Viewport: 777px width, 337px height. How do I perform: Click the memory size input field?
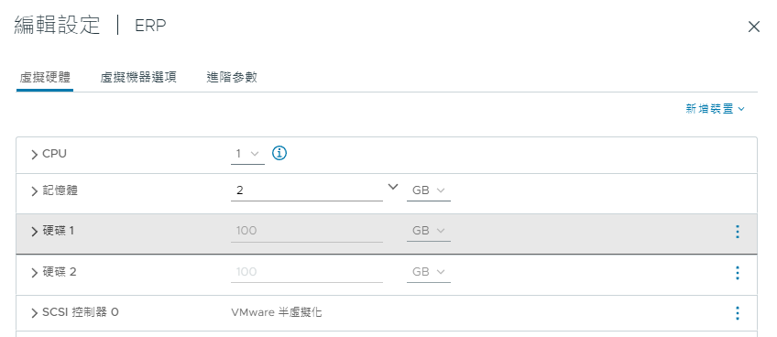pyautogui.click(x=307, y=190)
